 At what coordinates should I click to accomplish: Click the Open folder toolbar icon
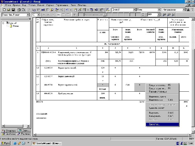9,10
